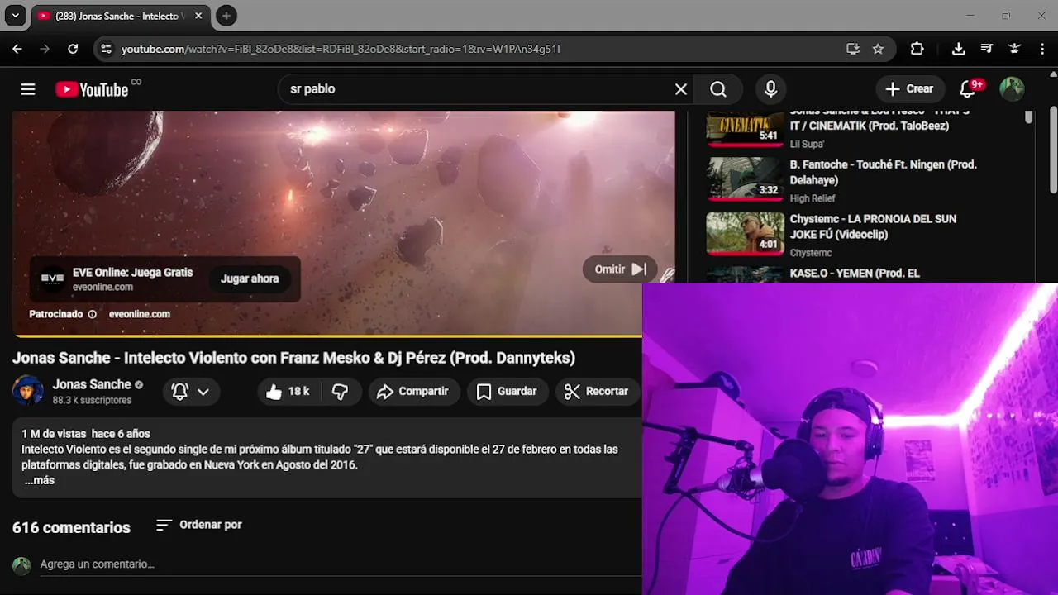
Task: Open KASE.O - YEMEN video title
Action: point(855,274)
